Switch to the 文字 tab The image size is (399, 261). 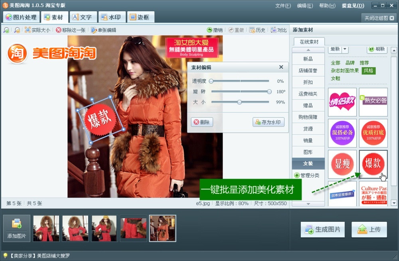click(x=82, y=17)
